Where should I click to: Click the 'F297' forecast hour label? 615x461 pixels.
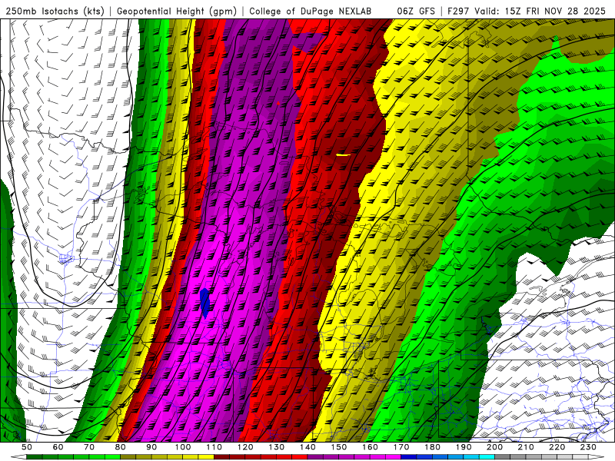[458, 12]
